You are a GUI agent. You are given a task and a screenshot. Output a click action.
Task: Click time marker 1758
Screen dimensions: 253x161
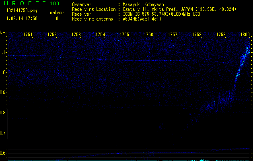pyautogui.click(x=197, y=35)
